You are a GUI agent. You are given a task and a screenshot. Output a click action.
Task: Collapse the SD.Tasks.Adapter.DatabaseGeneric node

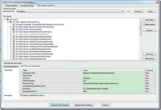click(x=8, y=22)
